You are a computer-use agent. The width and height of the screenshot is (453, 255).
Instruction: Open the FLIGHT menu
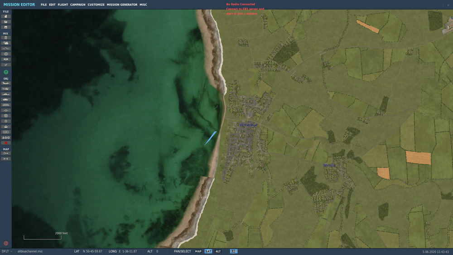click(63, 5)
